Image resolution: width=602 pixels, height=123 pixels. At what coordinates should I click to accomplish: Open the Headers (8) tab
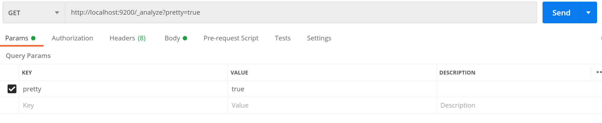(x=127, y=38)
